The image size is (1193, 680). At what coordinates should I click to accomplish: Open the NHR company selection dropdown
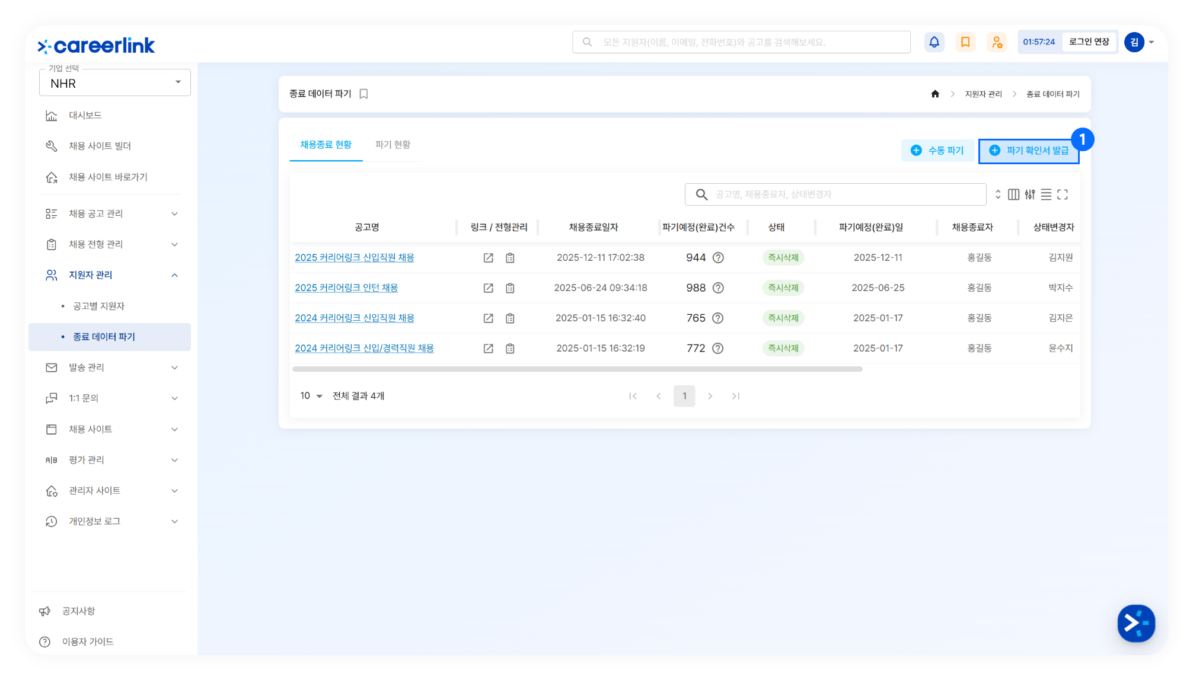click(115, 83)
